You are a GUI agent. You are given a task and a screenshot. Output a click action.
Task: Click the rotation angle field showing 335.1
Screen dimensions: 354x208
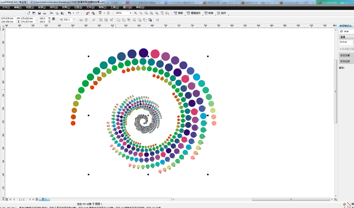[x=67, y=20]
